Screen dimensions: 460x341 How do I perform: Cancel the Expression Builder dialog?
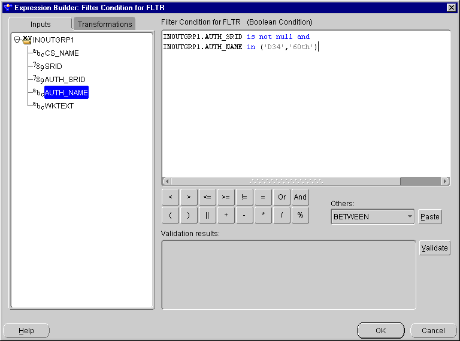tap(433, 330)
